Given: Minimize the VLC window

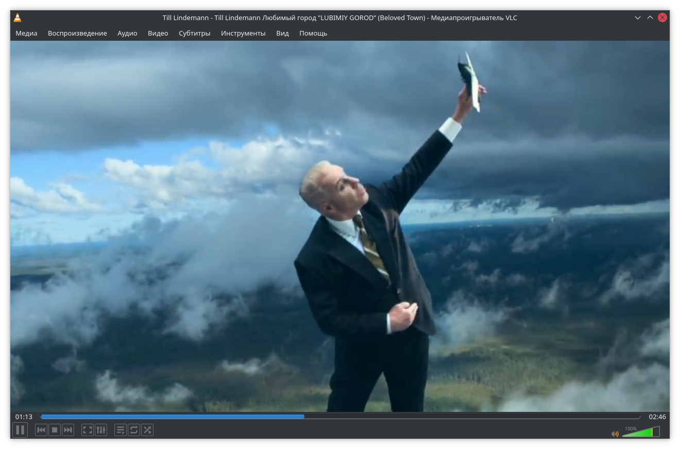Looking at the screenshot, I should 638,18.
